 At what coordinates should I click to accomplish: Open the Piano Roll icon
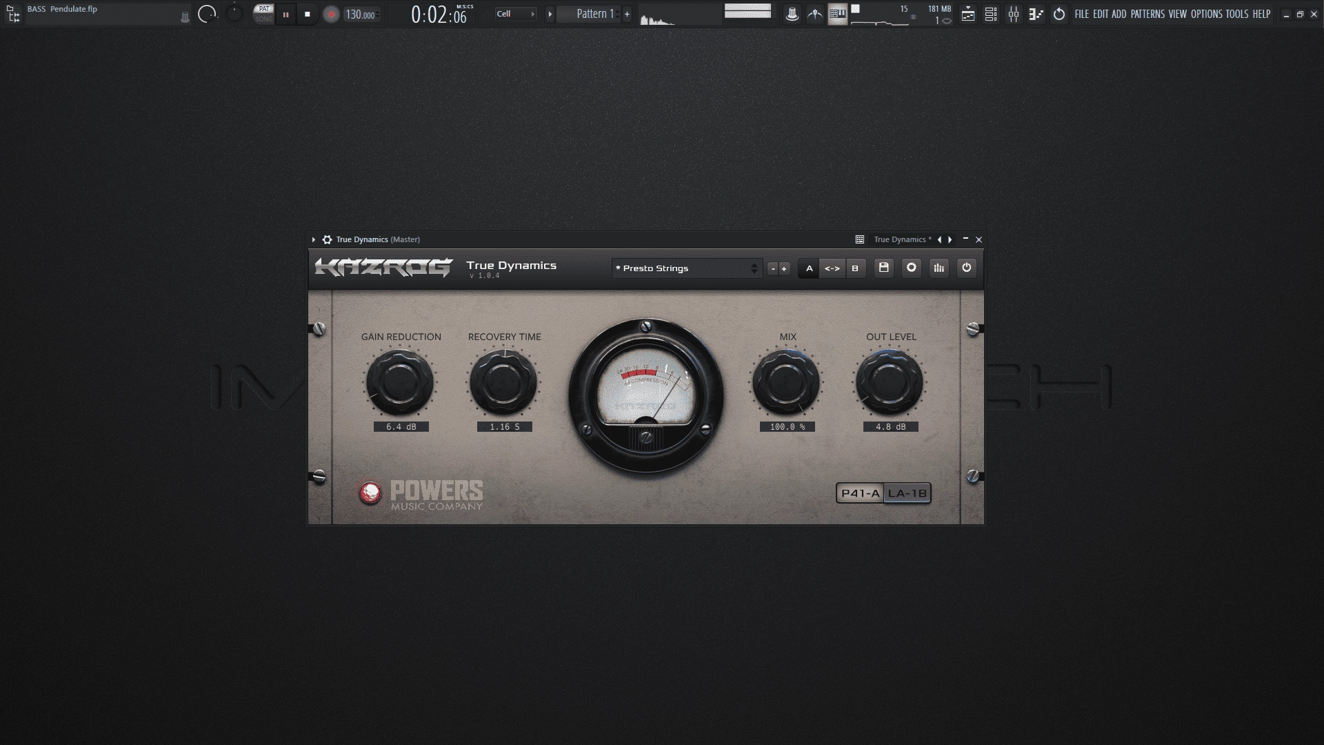1036,14
